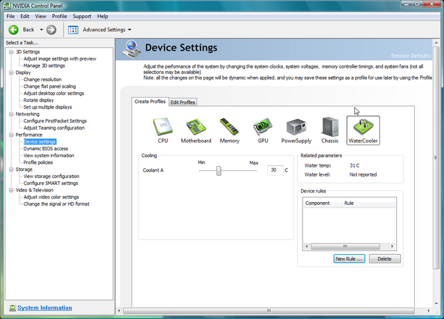Open the File menu
This screenshot has width=444, height=319.
click(x=10, y=17)
